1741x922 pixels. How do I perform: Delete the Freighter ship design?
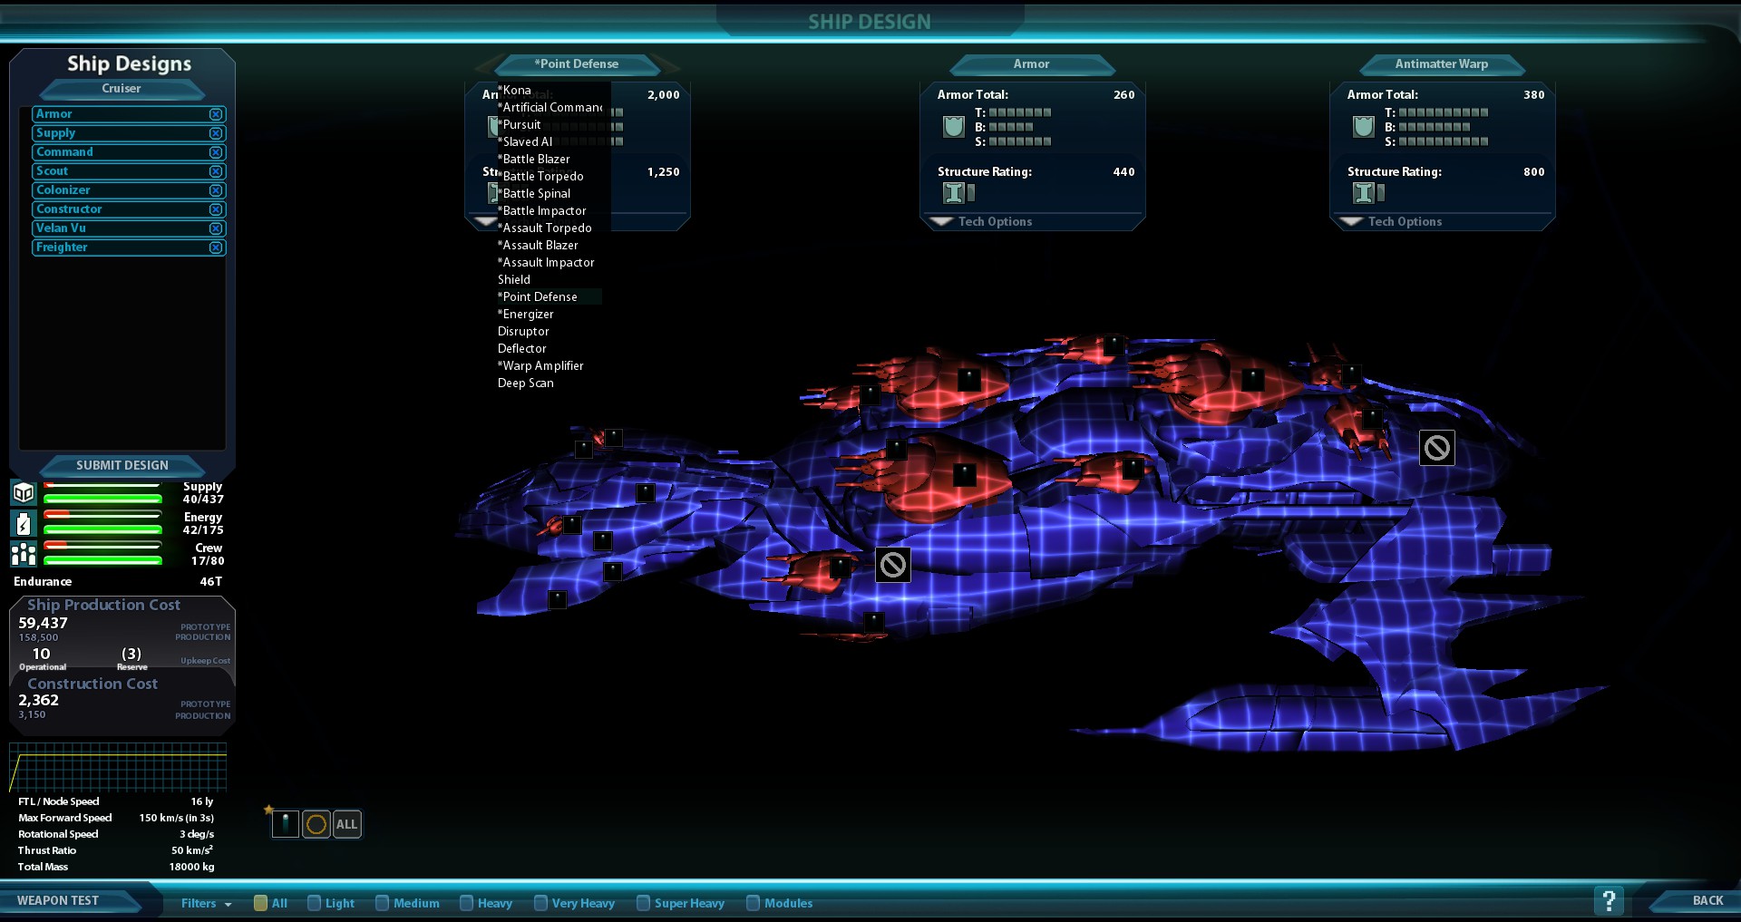(x=216, y=247)
